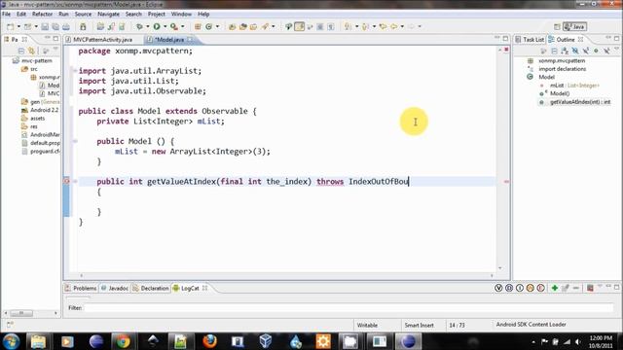Collapse the Model constructor fold marker
This screenshot has width=623, height=350.
pos(75,141)
